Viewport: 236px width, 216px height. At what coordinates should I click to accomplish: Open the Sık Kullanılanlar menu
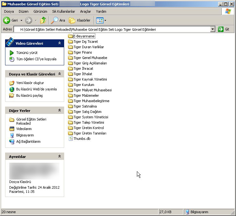pyautogui.click(x=64, y=11)
